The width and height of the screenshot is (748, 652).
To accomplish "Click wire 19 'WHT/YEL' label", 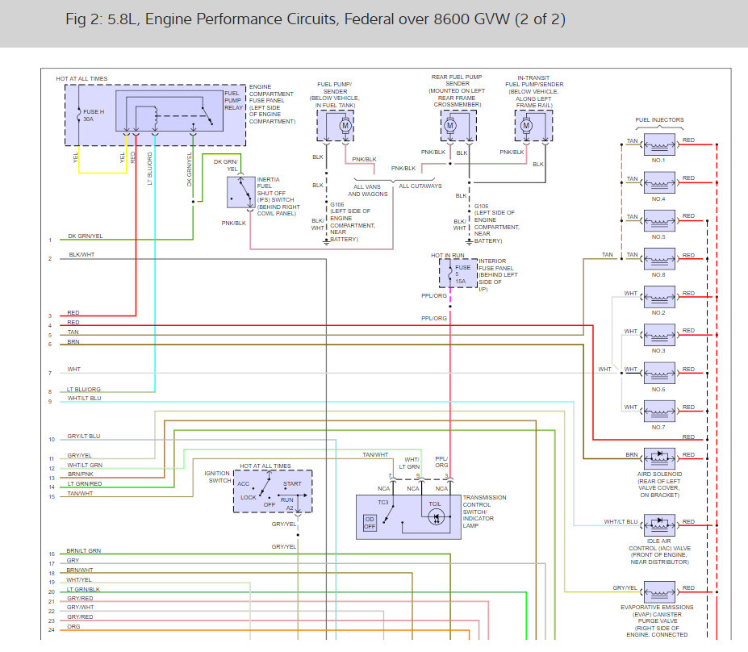I will point(79,580).
